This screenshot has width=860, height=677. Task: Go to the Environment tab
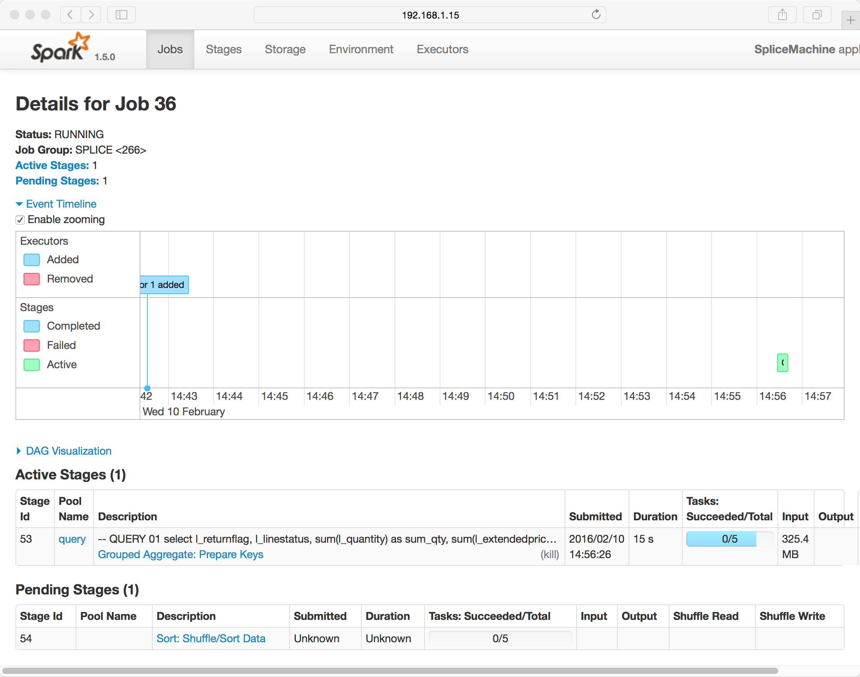(x=361, y=49)
